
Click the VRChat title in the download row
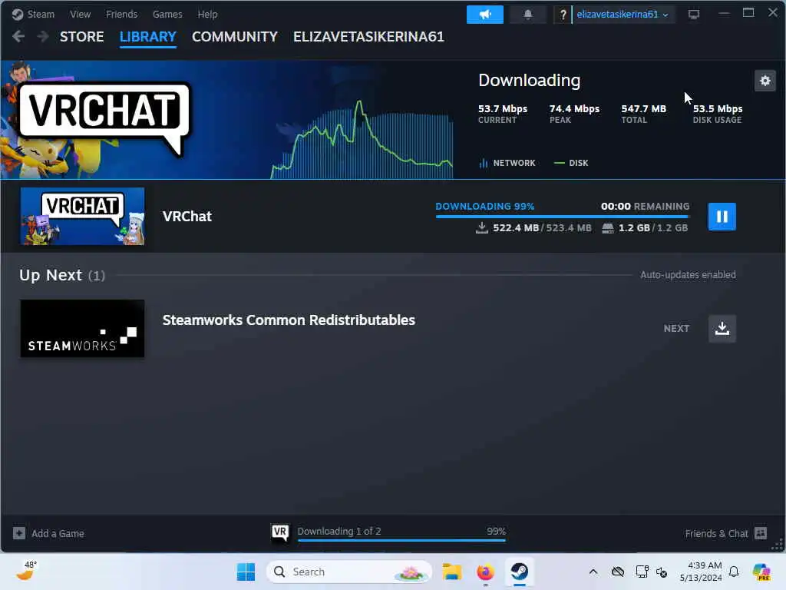pyautogui.click(x=187, y=216)
